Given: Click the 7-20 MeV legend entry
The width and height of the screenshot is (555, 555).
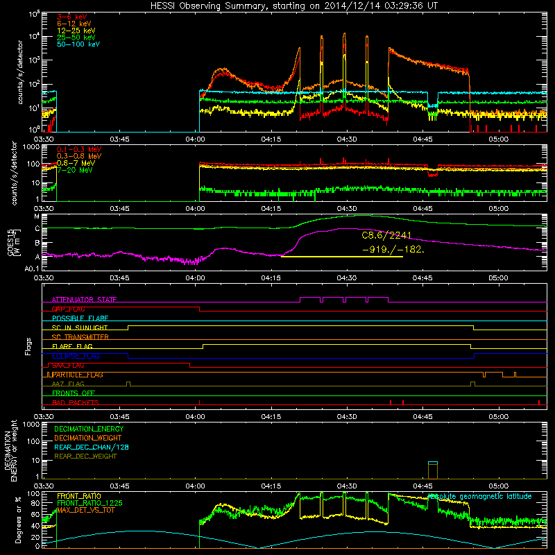Looking at the screenshot, I should (74, 170).
